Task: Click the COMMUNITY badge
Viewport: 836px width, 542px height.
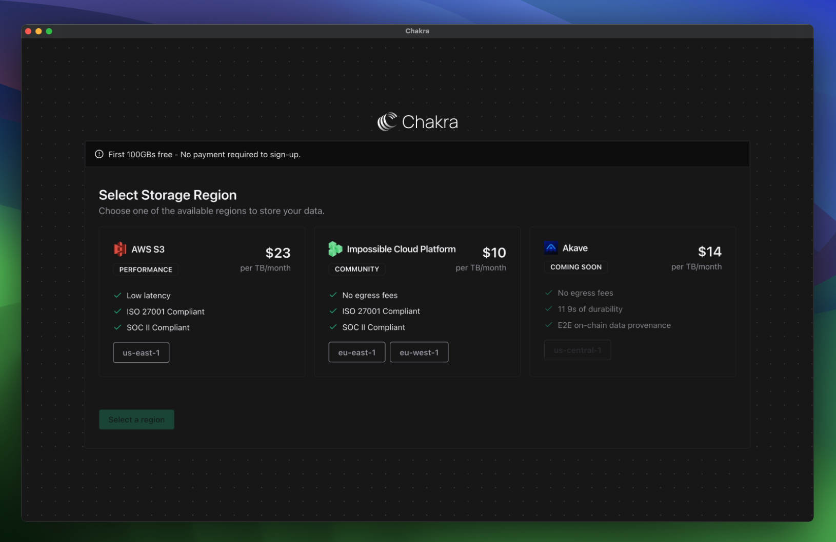Action: [x=357, y=269]
